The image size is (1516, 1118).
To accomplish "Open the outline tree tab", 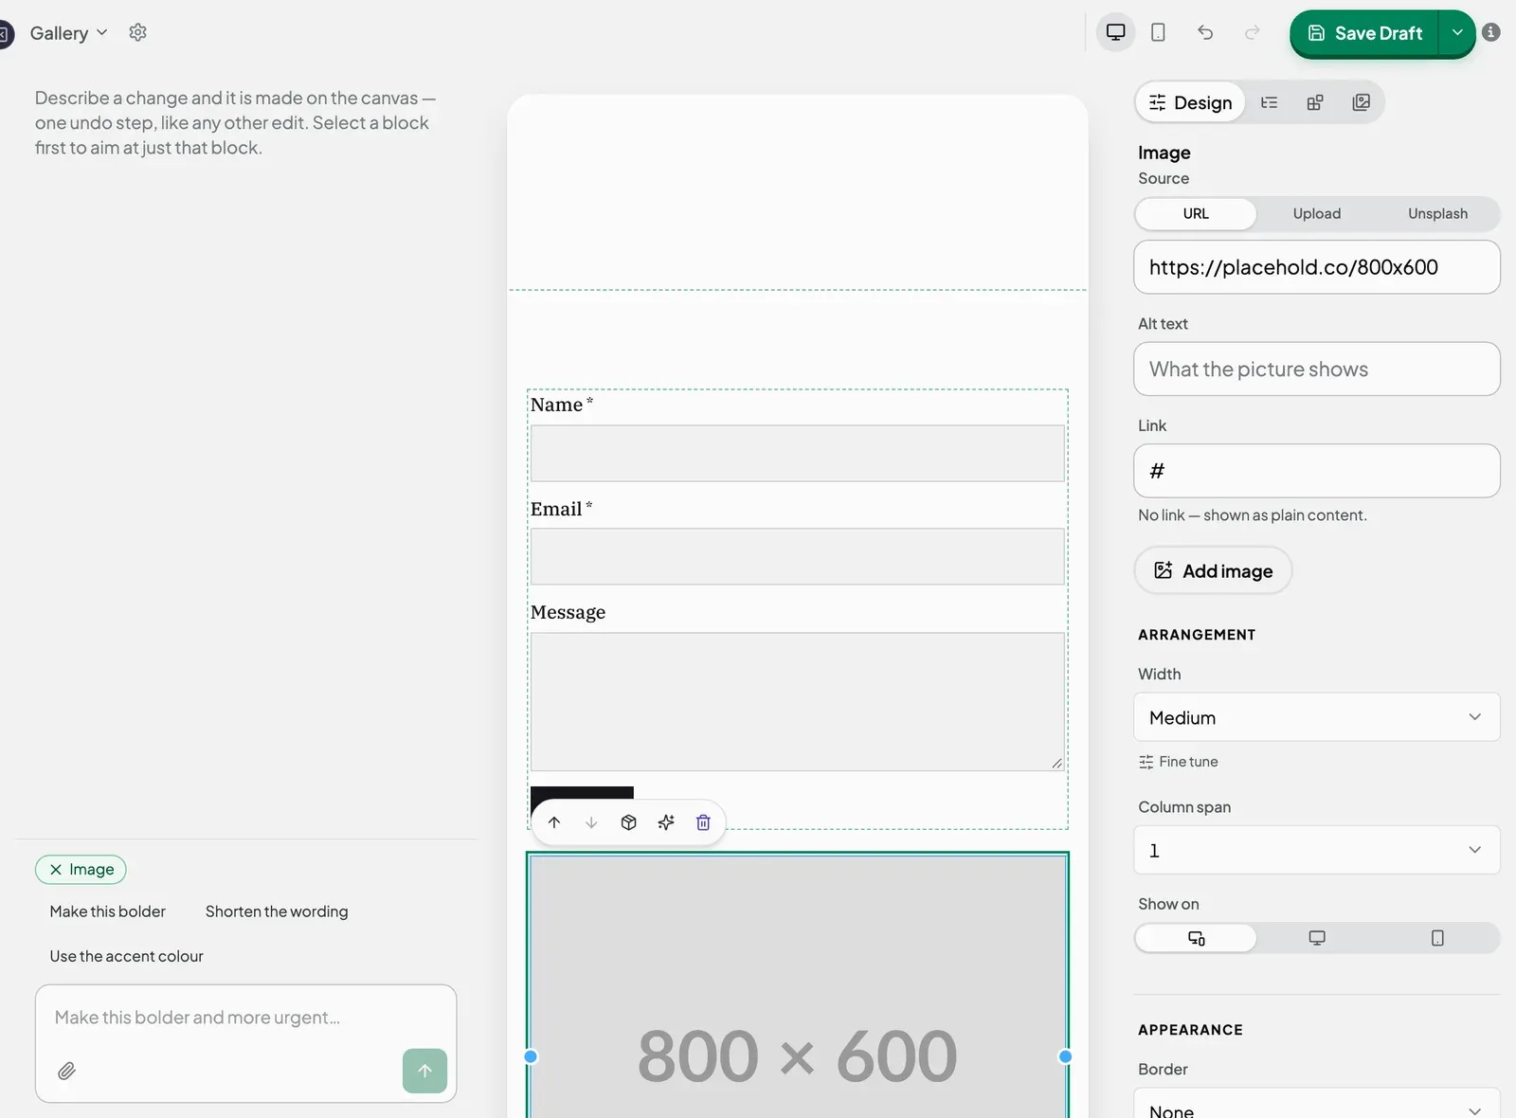I will pos(1270,102).
